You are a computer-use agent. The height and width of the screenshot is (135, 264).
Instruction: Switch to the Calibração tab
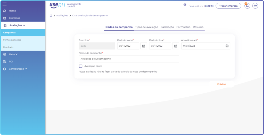pos(167,27)
